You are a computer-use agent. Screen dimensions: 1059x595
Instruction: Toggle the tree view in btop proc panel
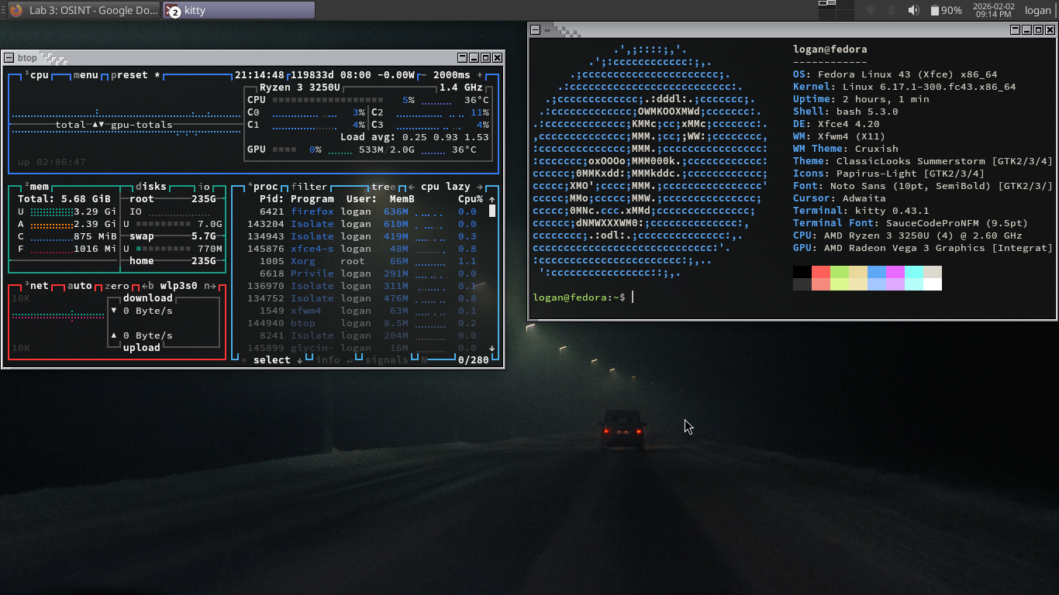(x=383, y=187)
